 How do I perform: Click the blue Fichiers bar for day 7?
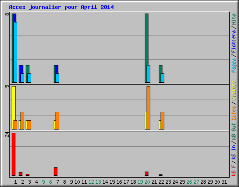tap(56, 69)
